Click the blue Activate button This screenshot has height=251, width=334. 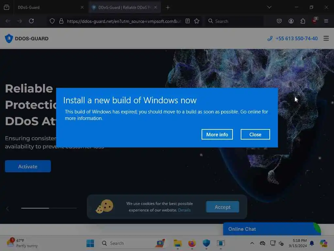28,166
